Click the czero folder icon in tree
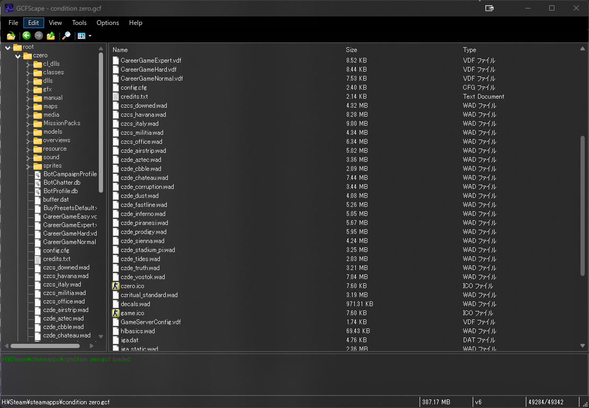Image resolution: width=589 pixels, height=408 pixels. (28, 56)
